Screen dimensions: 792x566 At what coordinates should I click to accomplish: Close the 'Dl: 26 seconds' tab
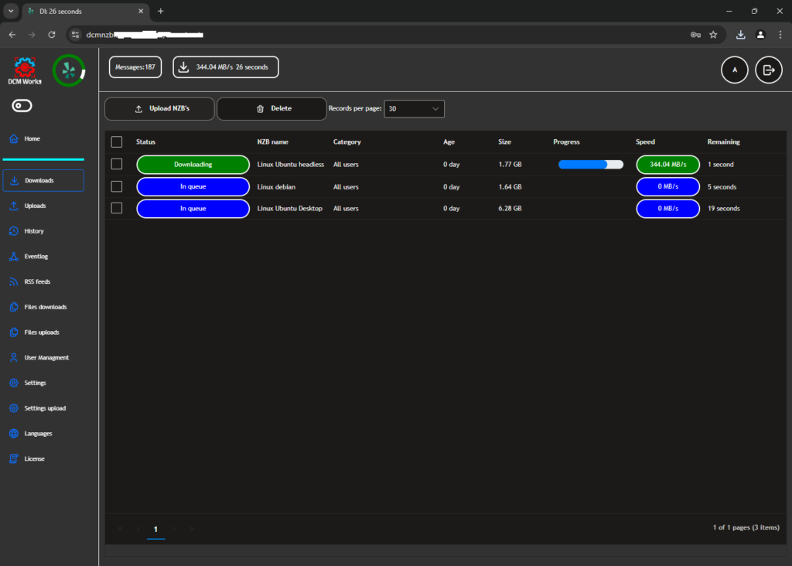(x=141, y=11)
